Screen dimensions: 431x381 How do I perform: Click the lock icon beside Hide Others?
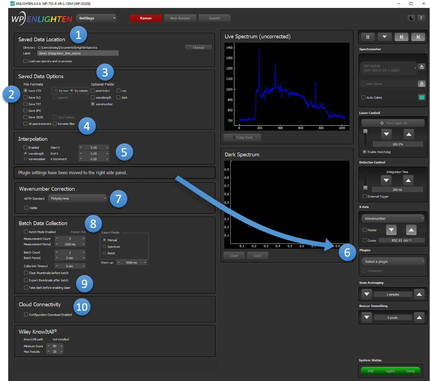(x=422, y=84)
